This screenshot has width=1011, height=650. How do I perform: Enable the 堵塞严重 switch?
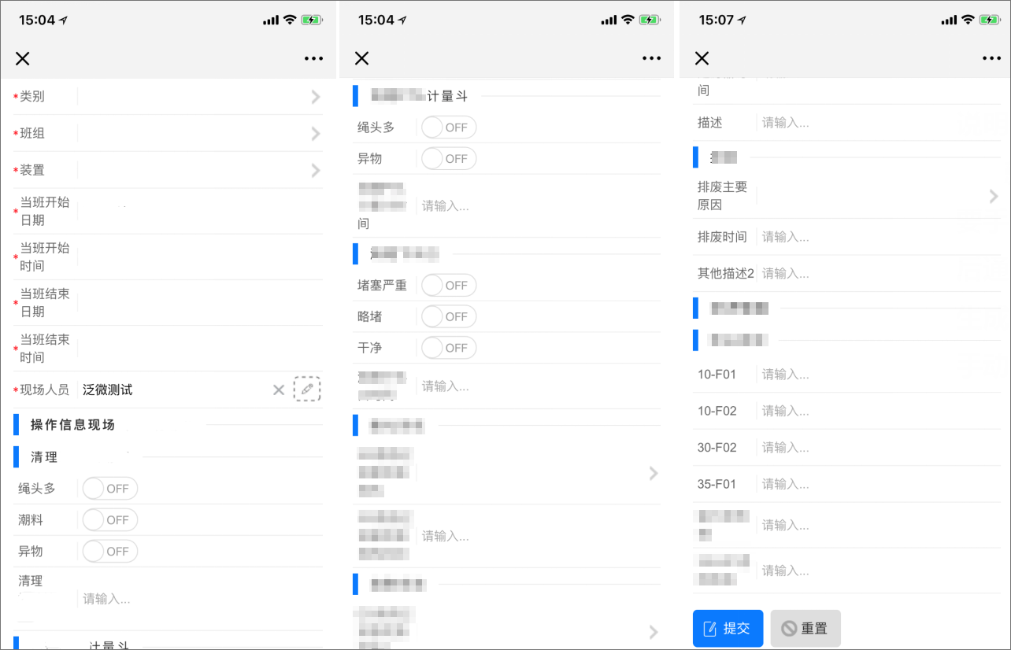coord(449,286)
